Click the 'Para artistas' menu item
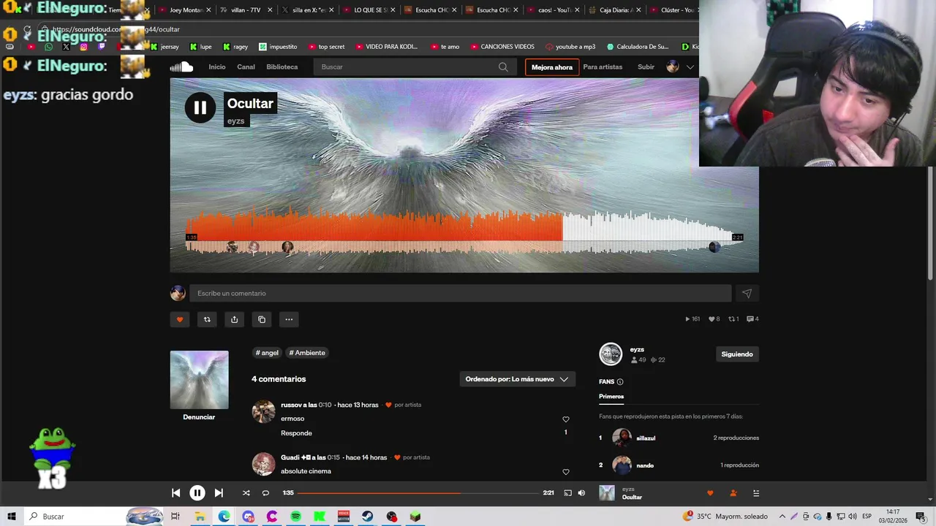 [x=603, y=67]
